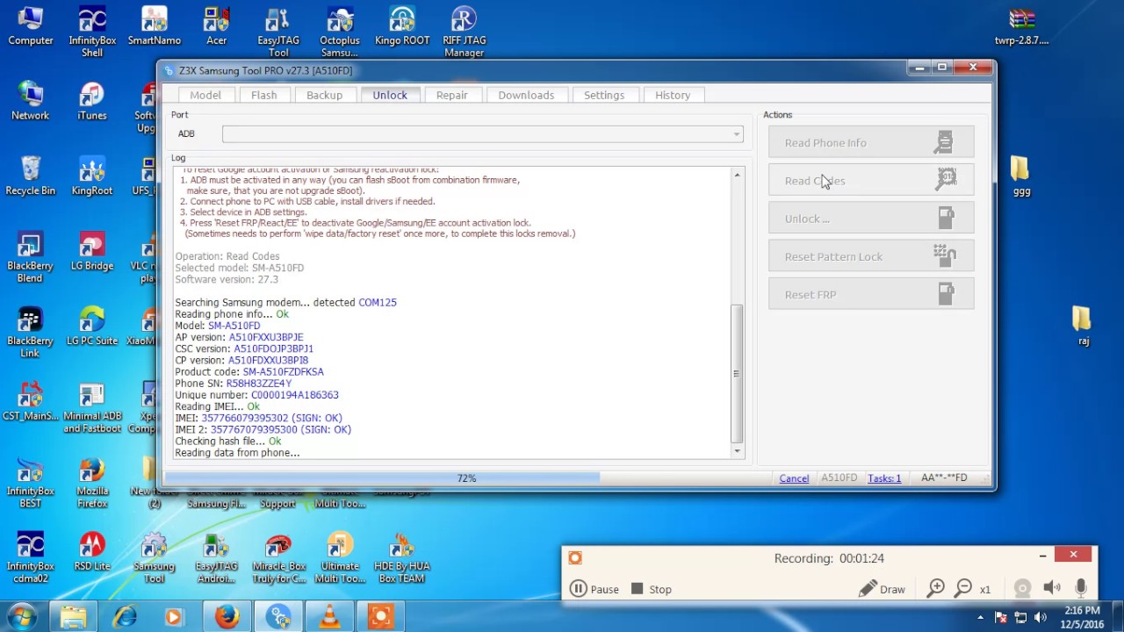1124x632 pixels.
Task: Open the Network desktop icon
Action: pos(31,101)
